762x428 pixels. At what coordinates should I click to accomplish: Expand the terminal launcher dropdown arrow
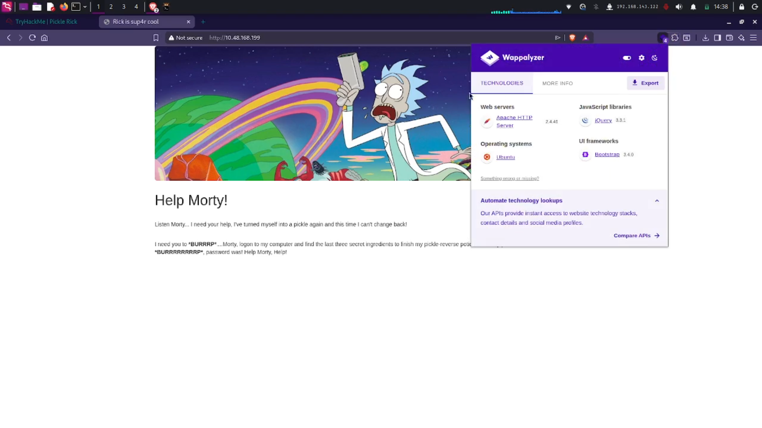pyautogui.click(x=85, y=7)
